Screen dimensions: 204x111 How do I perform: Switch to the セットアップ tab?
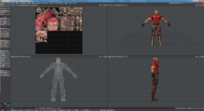pos(44,3)
